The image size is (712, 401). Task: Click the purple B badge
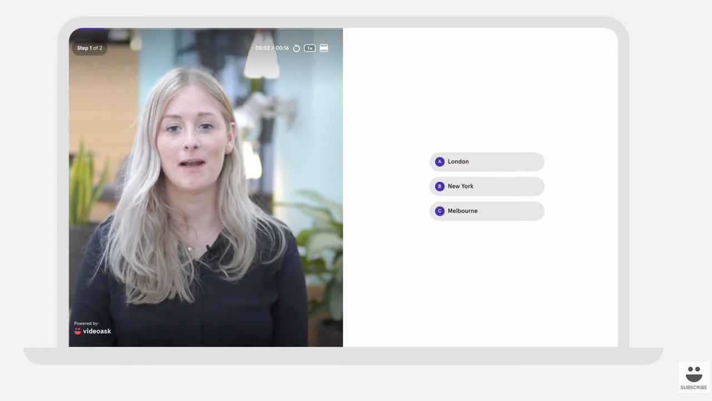click(x=440, y=187)
